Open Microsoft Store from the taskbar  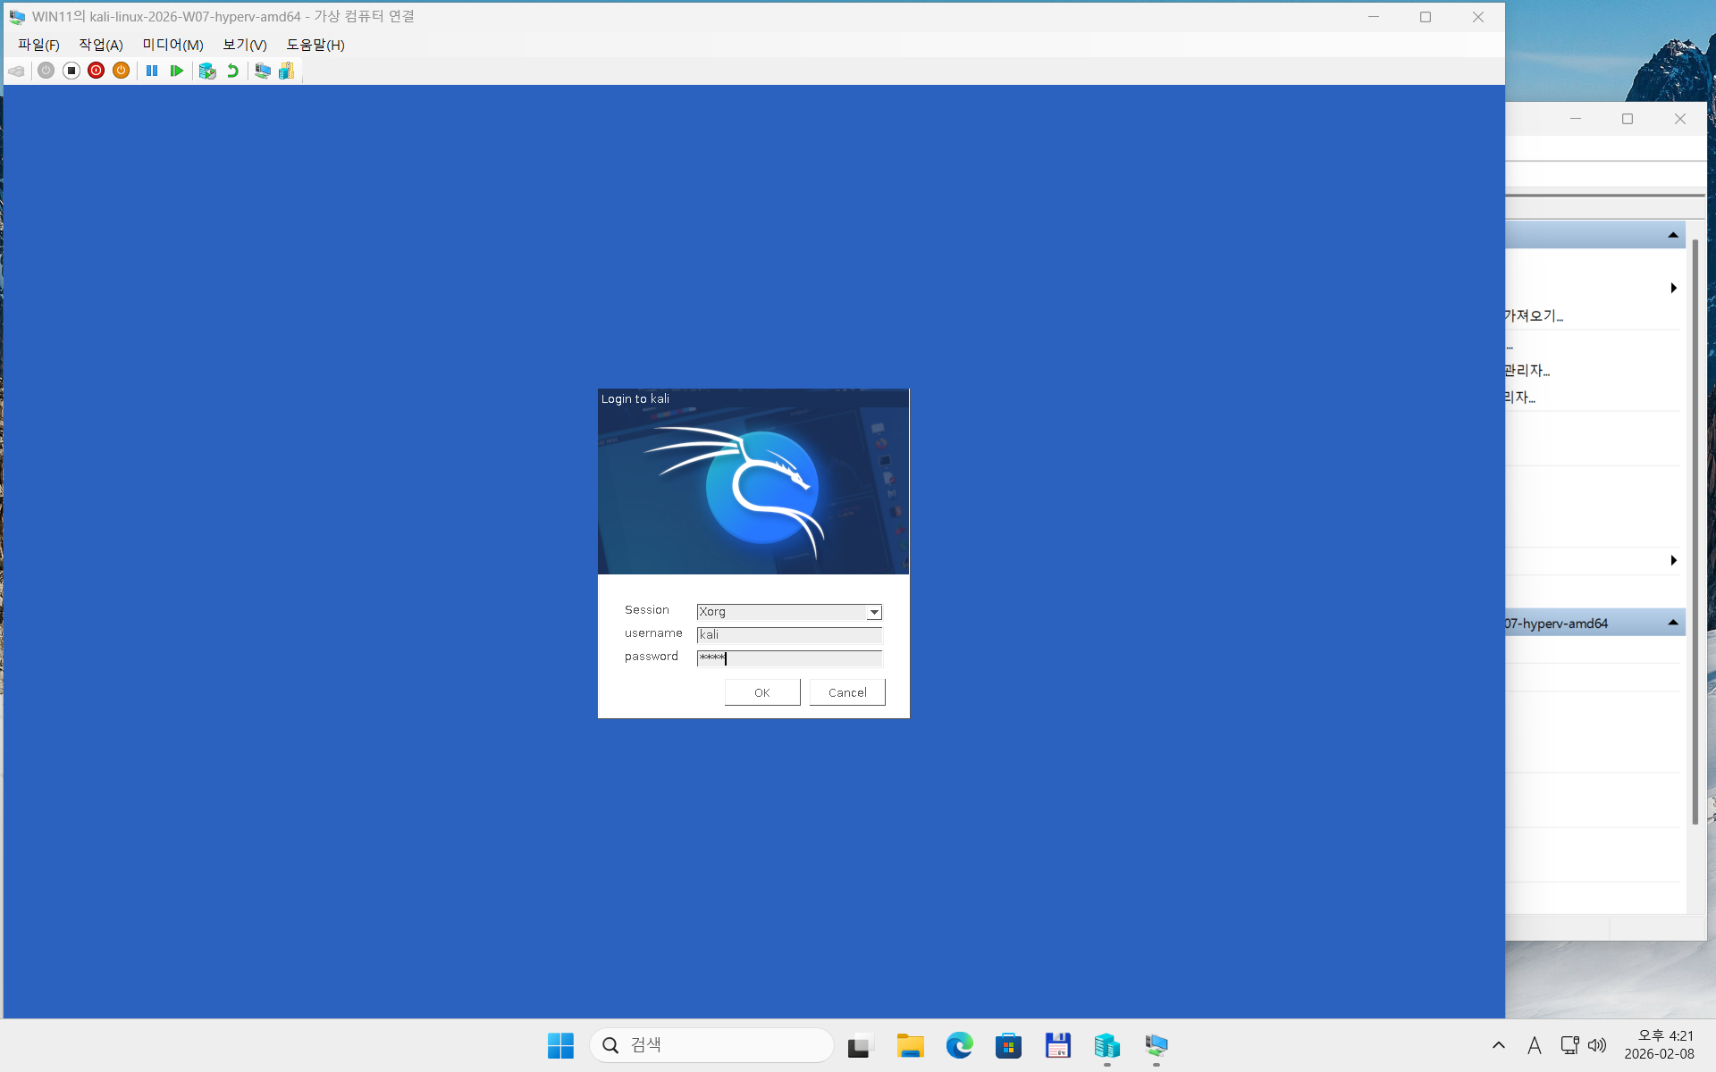coord(1008,1045)
